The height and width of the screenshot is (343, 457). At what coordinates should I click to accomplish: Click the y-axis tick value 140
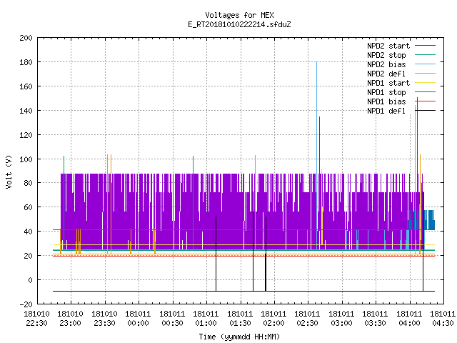click(x=26, y=111)
